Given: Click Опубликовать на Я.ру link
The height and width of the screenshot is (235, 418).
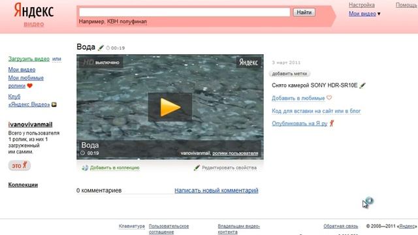Looking at the screenshot, I should coord(299,123).
